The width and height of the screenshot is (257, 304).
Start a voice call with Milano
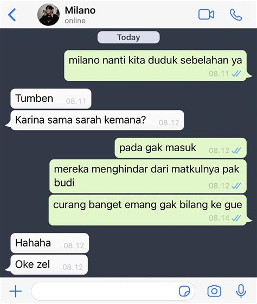236,15
